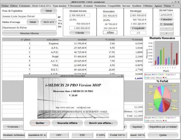Open the Avenants menu
Screen dimensions: 181x140
(88, 6)
